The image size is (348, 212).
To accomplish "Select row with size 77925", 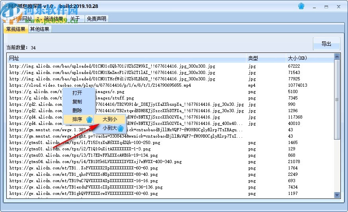I will pos(170,79).
